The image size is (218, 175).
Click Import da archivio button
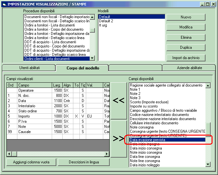click(x=186, y=58)
